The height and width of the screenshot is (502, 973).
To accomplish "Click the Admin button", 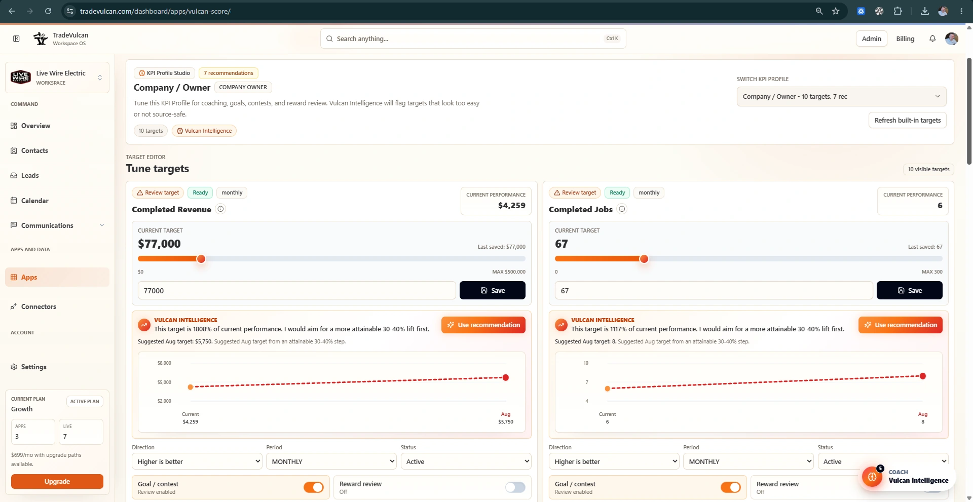I will pos(872,38).
